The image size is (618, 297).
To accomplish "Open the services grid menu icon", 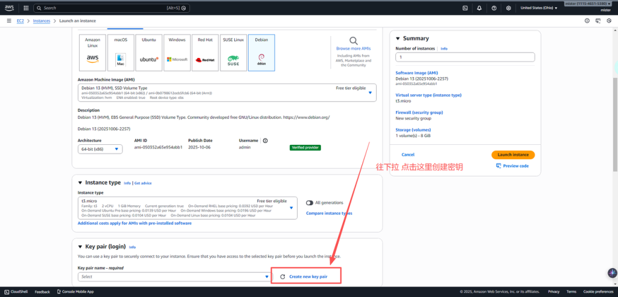I will pyautogui.click(x=26, y=8).
